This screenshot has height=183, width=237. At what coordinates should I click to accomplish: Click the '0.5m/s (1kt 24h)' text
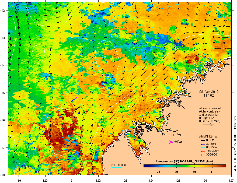pyautogui.click(x=210, y=121)
